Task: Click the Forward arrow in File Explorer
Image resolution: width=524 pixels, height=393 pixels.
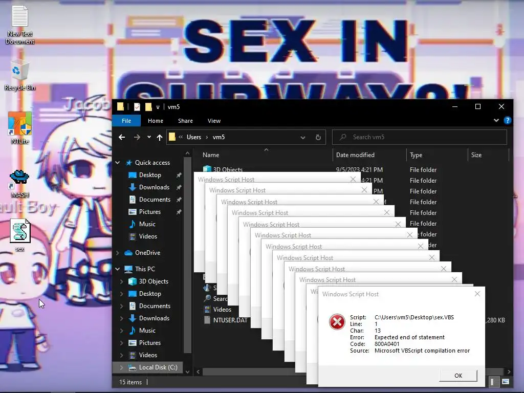Action: click(x=137, y=137)
